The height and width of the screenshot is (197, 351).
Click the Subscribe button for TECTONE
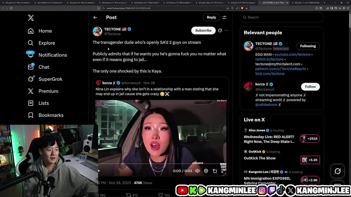(203, 30)
